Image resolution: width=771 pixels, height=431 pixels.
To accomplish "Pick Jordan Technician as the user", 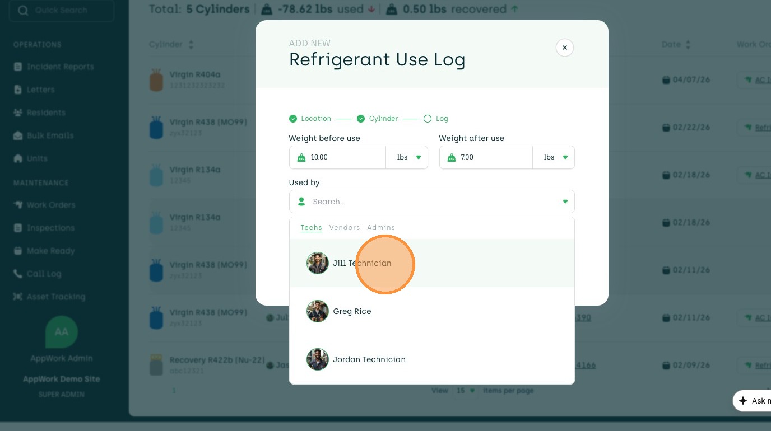I will pyautogui.click(x=369, y=359).
